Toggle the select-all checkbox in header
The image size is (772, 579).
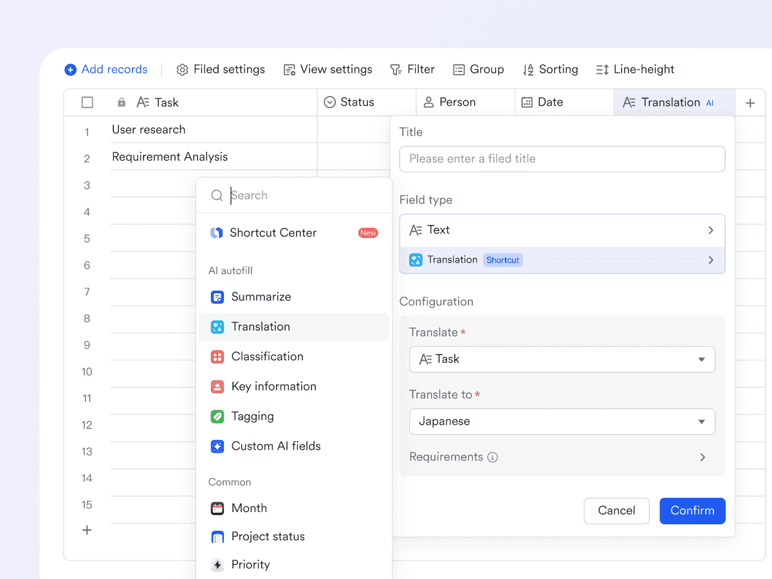[x=87, y=102]
